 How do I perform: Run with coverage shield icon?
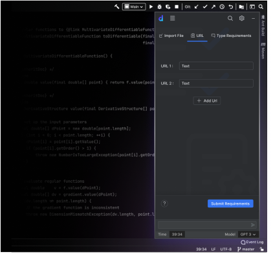click(x=168, y=6)
